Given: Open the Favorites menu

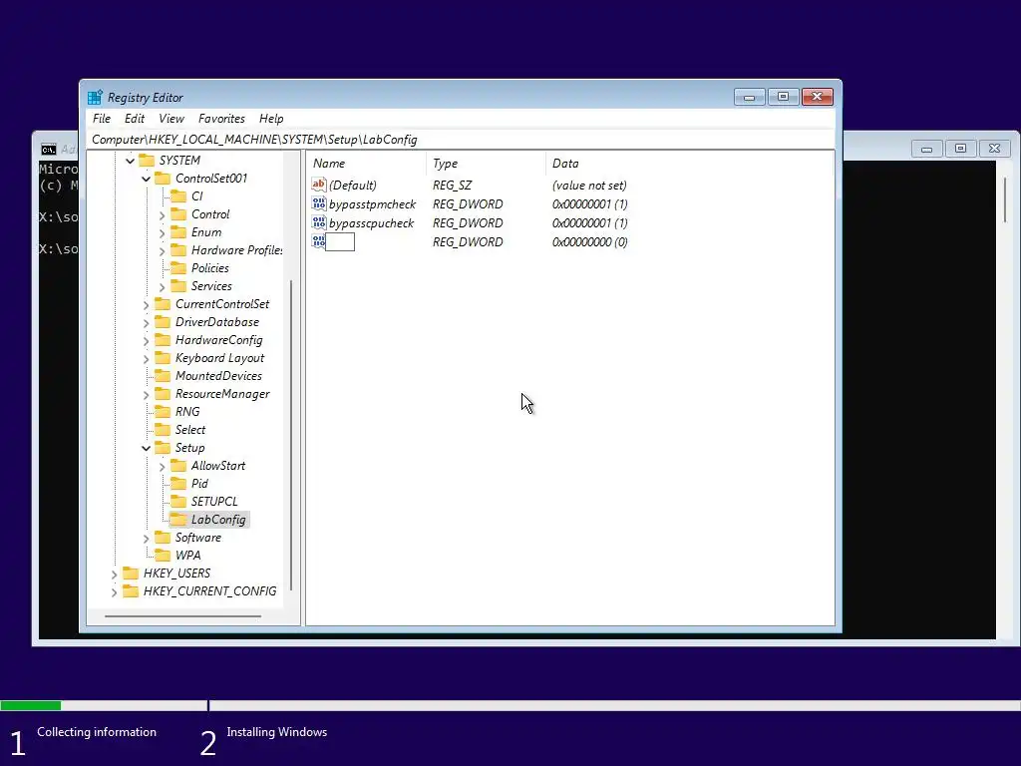Looking at the screenshot, I should click(221, 119).
